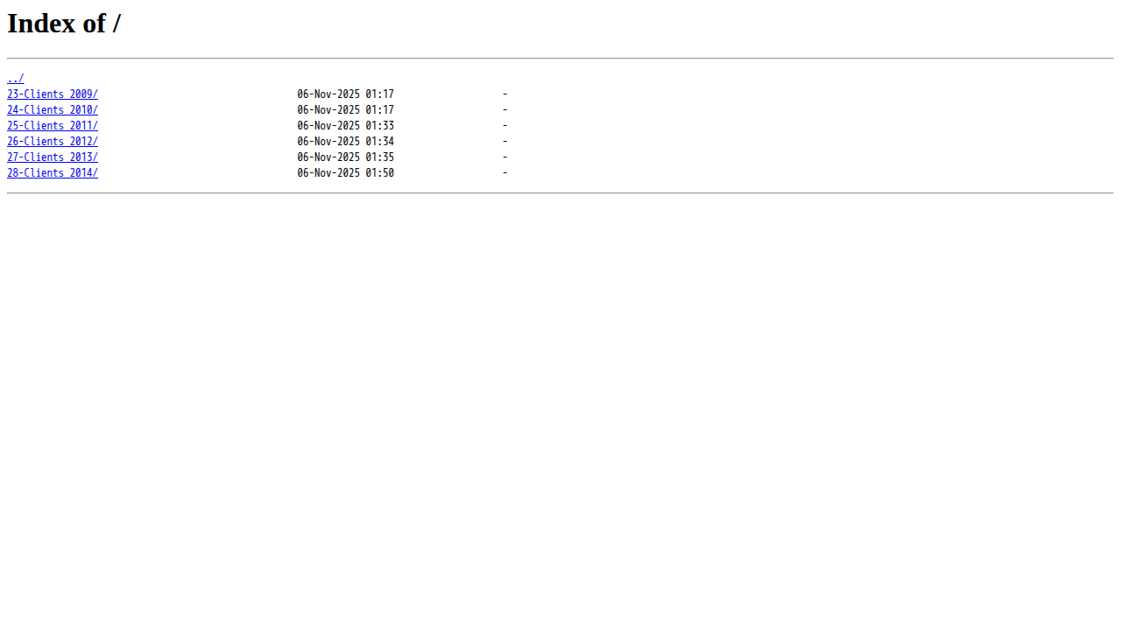
Task: Click the Index of / heading
Action: pos(64,24)
